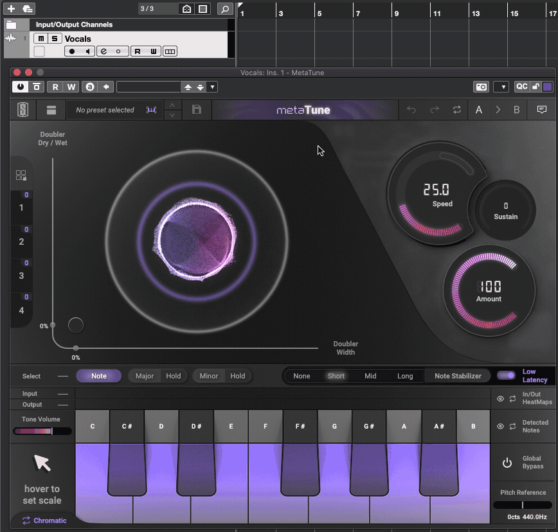
Task: Click the Tone Volume slider
Action: coord(42,431)
